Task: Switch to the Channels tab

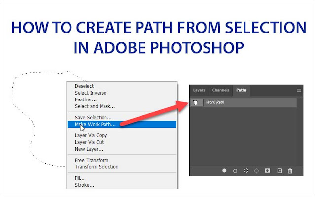Action: pos(221,90)
